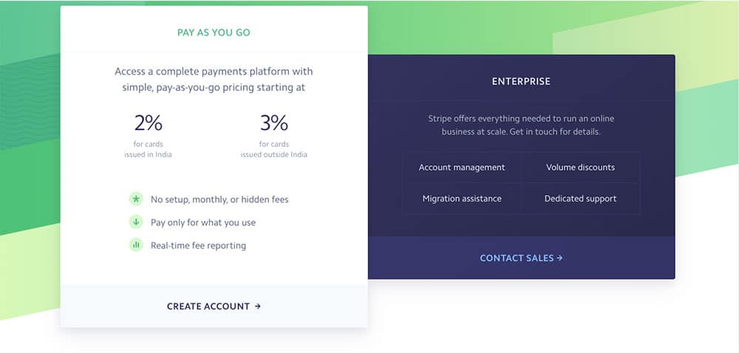739x353 pixels.
Task: Click the Dedicated support cell
Action: pos(581,199)
